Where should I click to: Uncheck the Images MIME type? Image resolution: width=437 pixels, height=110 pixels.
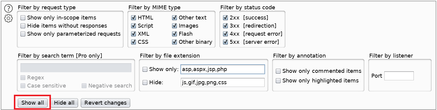tap(174, 26)
